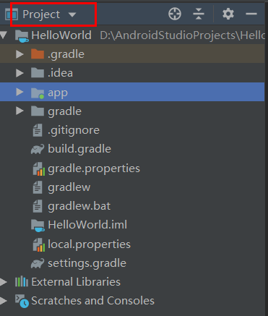Click the local.properties file icon
Image resolution: width=268 pixels, height=316 pixels.
coord(39,244)
